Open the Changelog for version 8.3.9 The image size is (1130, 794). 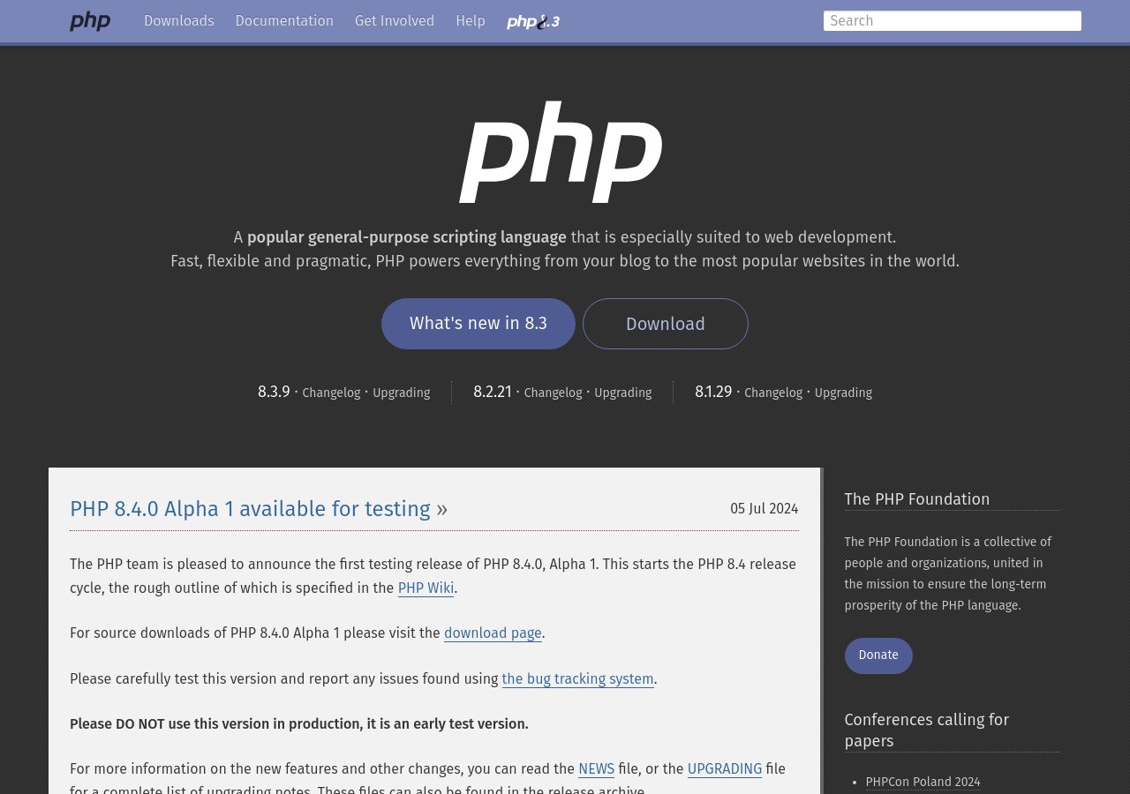click(331, 393)
